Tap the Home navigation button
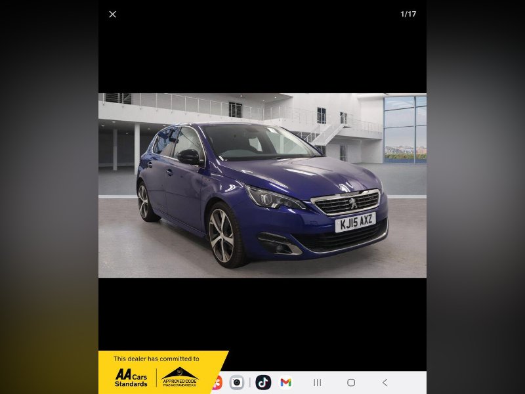 [x=351, y=382]
